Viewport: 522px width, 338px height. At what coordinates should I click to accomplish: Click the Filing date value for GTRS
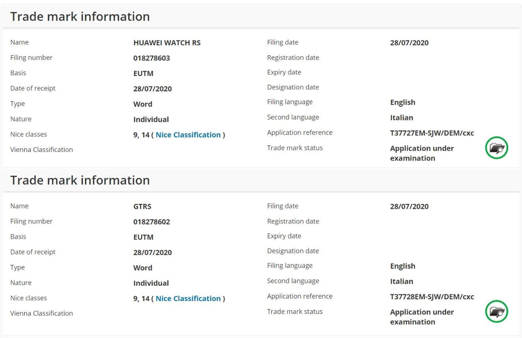pyautogui.click(x=409, y=206)
